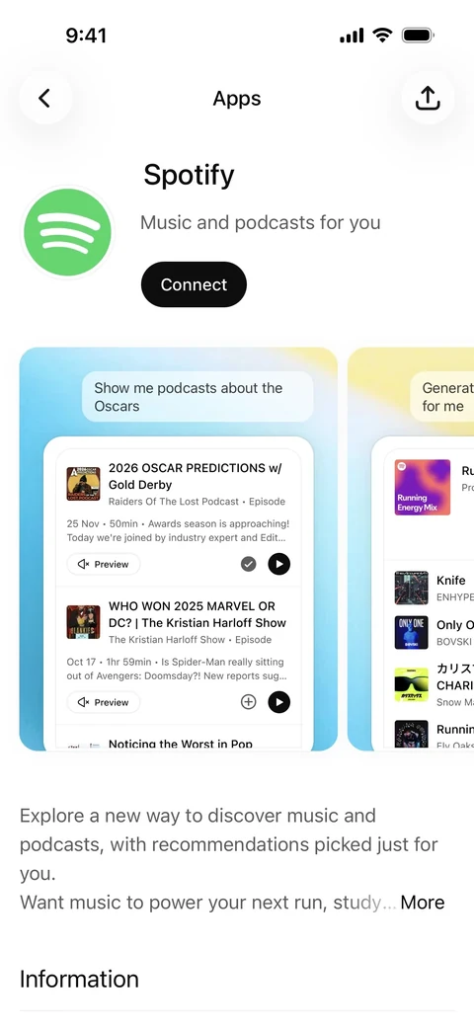The height and width of the screenshot is (1027, 474).
Task: Select the Running Energy Mix cover
Action: [x=423, y=487]
